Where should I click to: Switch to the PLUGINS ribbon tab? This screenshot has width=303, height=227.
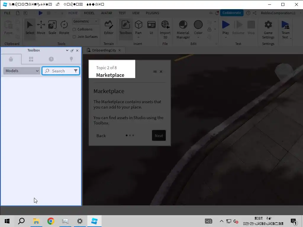[152, 13]
